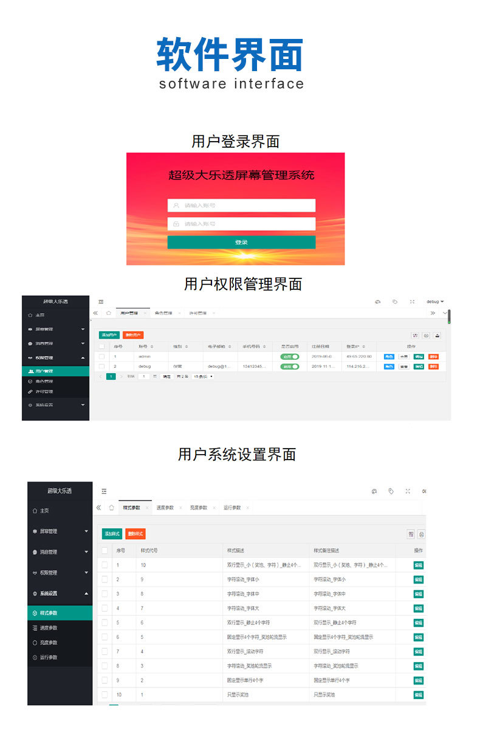Click the teal 登录 button on login form

[241, 242]
